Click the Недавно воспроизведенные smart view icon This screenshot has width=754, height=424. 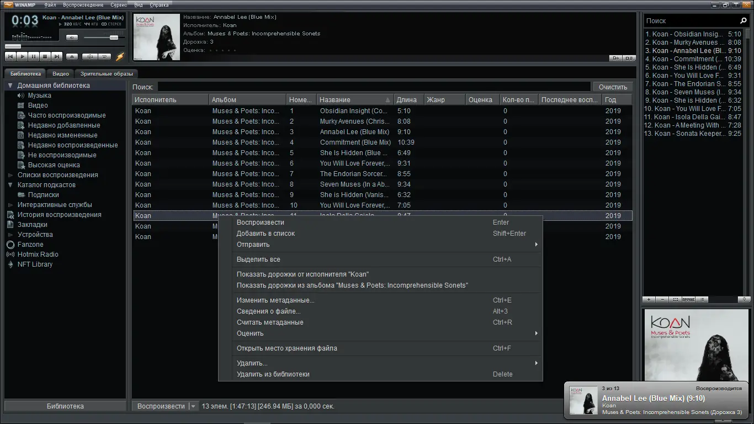click(x=21, y=145)
